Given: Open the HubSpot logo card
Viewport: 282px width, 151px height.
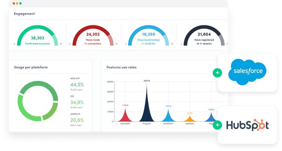Looking at the screenshot, I should coord(247,125).
